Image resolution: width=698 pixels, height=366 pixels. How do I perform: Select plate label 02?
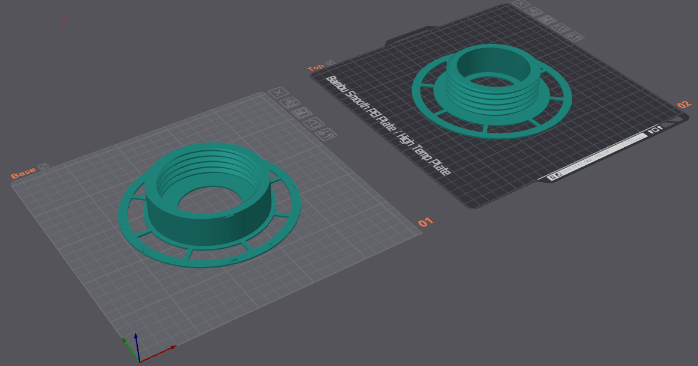(x=683, y=103)
